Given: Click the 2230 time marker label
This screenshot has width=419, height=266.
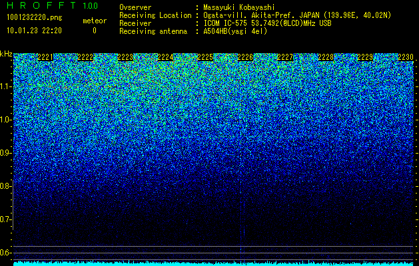Looking at the screenshot, I should (x=406, y=57).
